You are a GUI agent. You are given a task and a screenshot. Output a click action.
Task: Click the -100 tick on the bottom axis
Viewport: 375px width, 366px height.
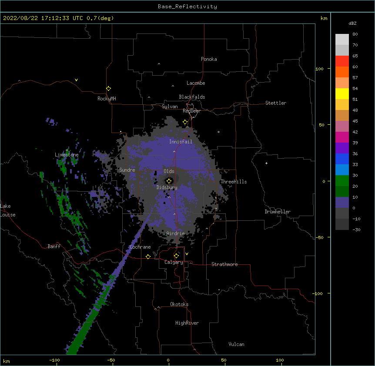54,360
